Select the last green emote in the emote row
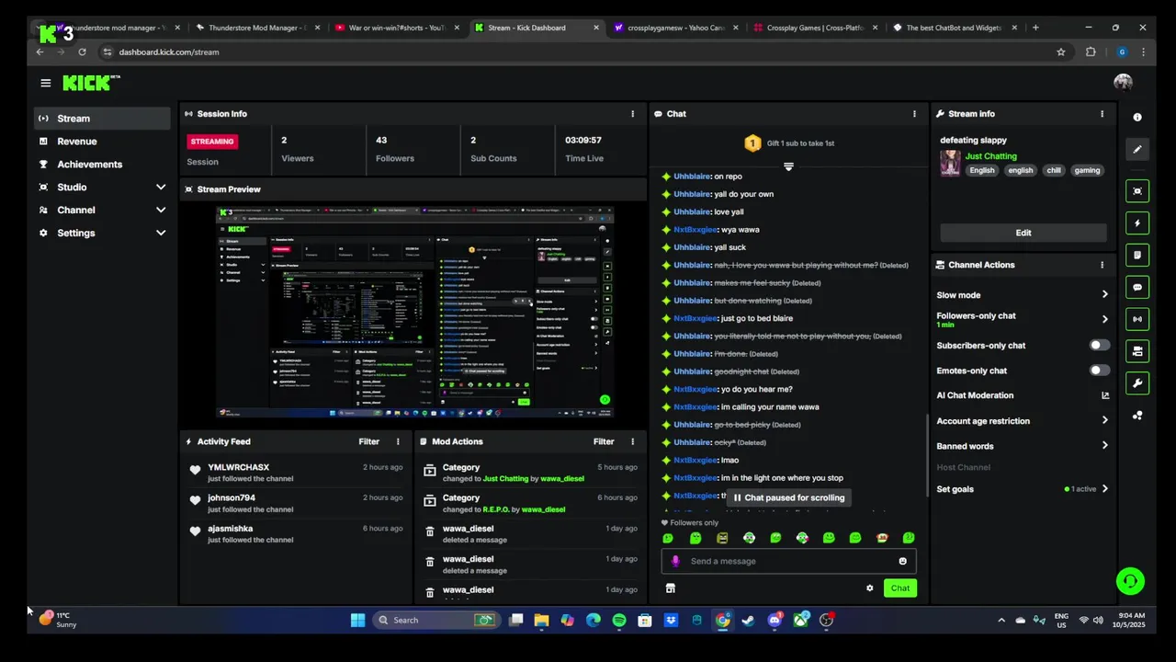Image resolution: width=1176 pixels, height=662 pixels. pos(909,538)
